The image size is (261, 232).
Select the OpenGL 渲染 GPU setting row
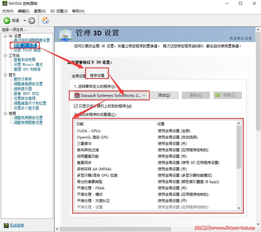(x=155, y=137)
